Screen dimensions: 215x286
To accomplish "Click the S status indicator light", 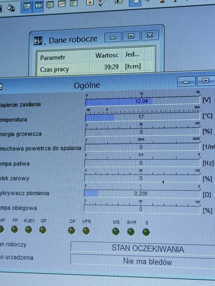I will tap(146, 232).
